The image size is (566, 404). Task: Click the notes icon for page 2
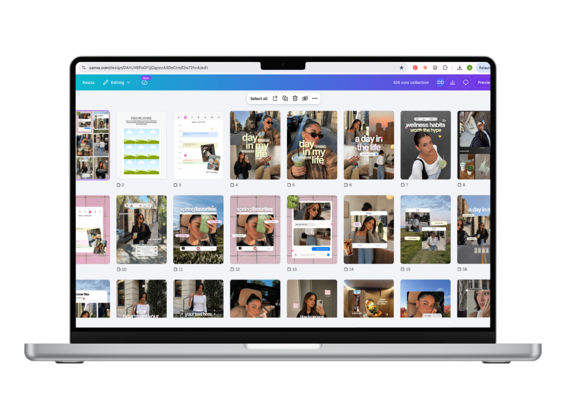tap(119, 185)
